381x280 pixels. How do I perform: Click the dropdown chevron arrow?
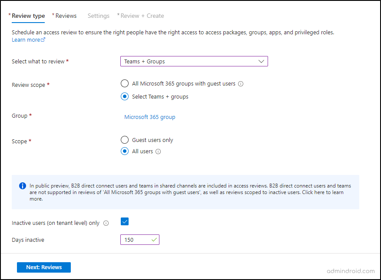[x=261, y=61]
